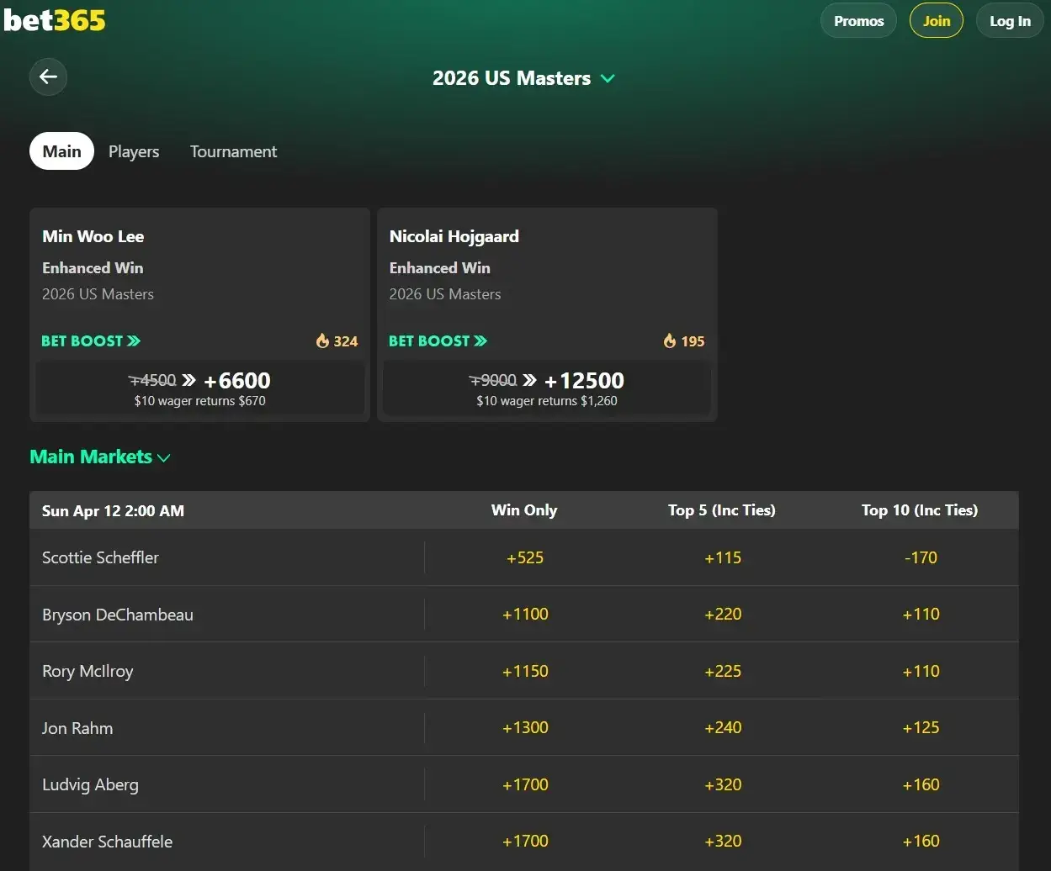Click the Log In button
Viewport: 1051px width, 871px height.
click(x=1009, y=20)
